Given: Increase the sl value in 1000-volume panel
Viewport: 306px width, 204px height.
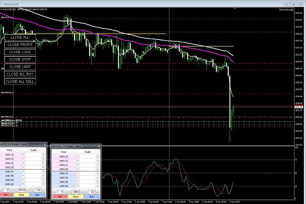Looking at the screenshot, I should [x=66, y=192].
